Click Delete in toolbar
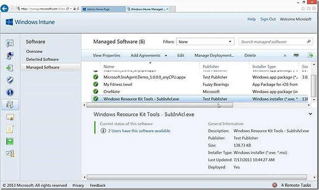 pos(250,55)
